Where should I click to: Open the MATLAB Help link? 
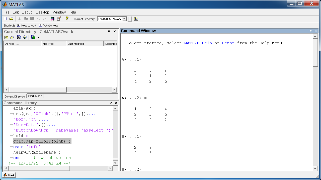coord(198,43)
